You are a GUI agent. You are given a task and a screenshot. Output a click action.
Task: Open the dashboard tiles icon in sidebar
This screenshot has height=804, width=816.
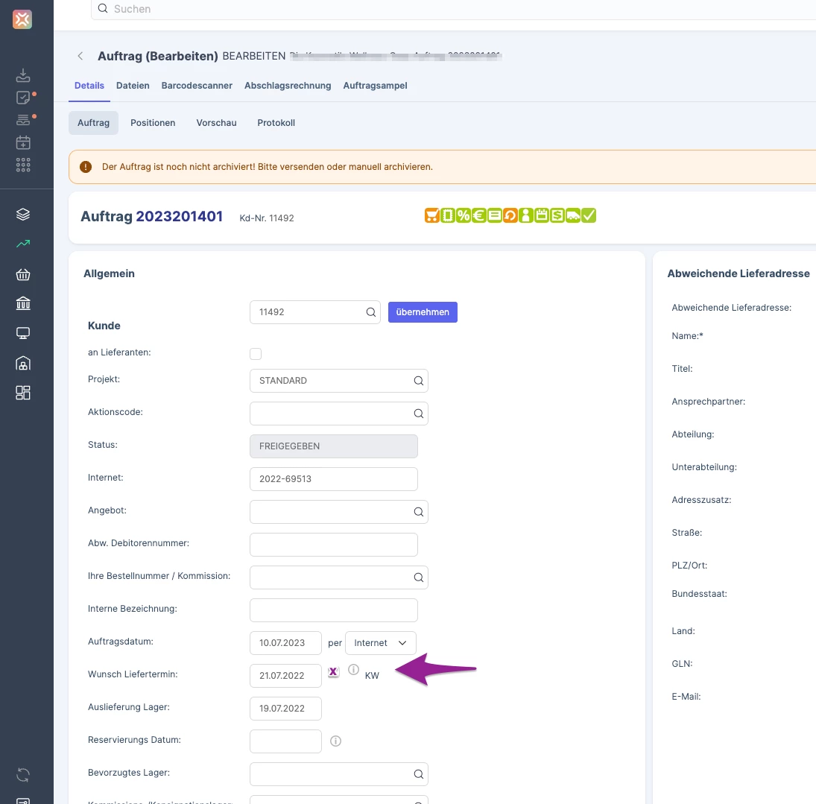point(23,393)
